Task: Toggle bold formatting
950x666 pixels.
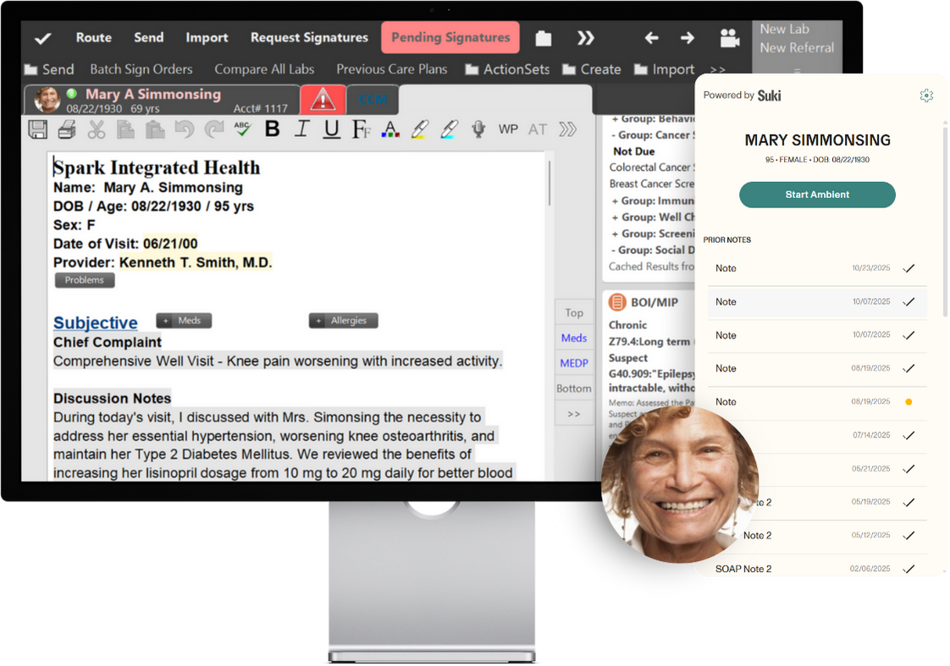Action: click(x=272, y=129)
